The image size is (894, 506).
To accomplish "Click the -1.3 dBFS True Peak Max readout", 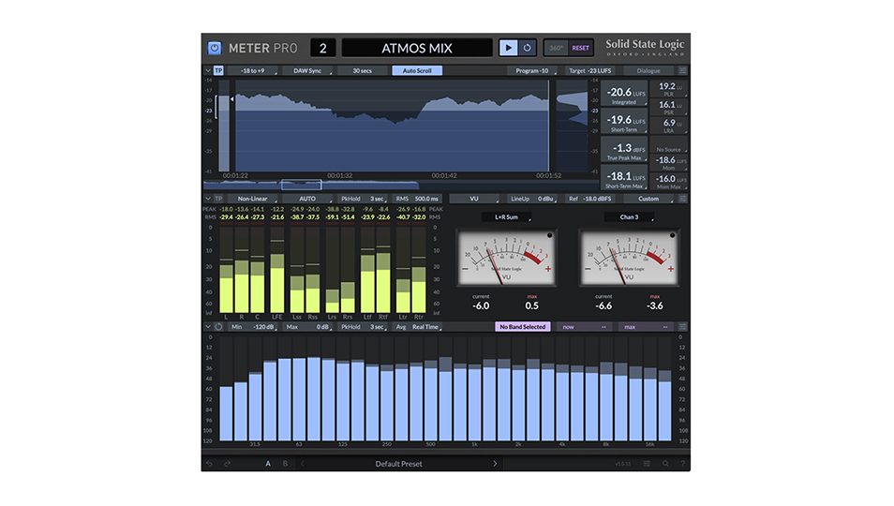I will [624, 151].
